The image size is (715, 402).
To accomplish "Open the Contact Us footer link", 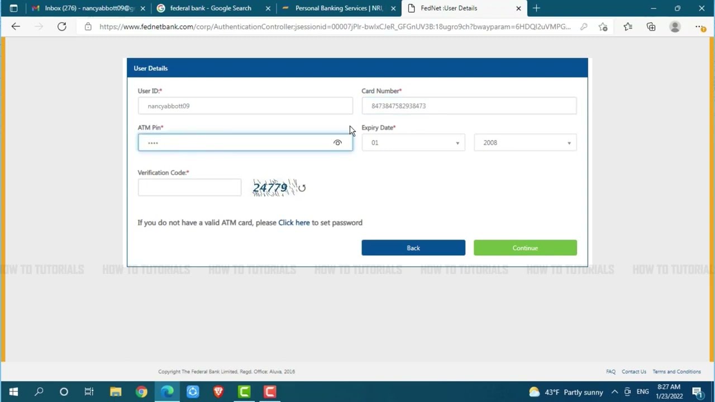I will pos(634,372).
